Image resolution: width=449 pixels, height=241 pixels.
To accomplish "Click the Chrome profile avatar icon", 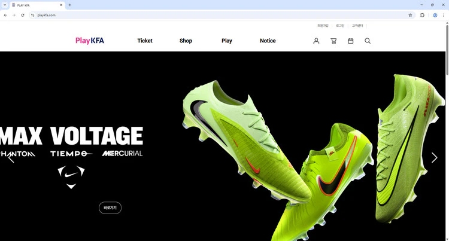I will (x=435, y=15).
